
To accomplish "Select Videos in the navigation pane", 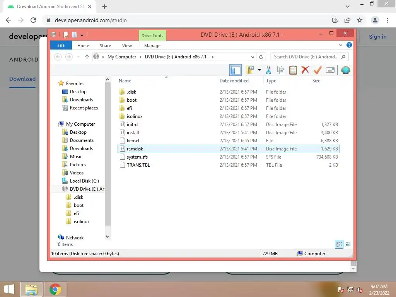I will click(x=77, y=173).
